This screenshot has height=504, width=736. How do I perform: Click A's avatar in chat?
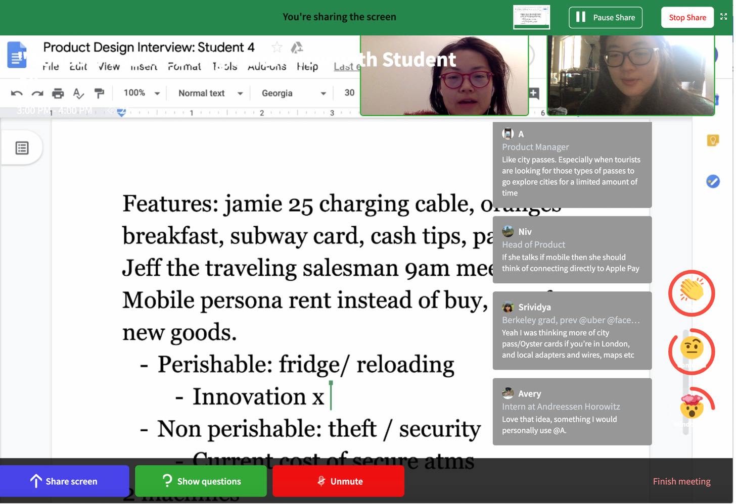508,134
